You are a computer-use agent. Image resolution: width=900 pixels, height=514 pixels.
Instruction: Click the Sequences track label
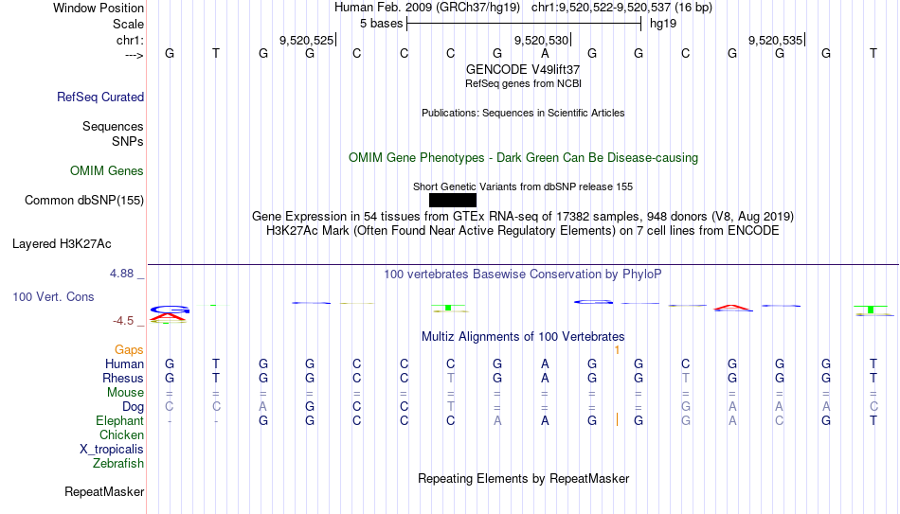click(x=113, y=126)
